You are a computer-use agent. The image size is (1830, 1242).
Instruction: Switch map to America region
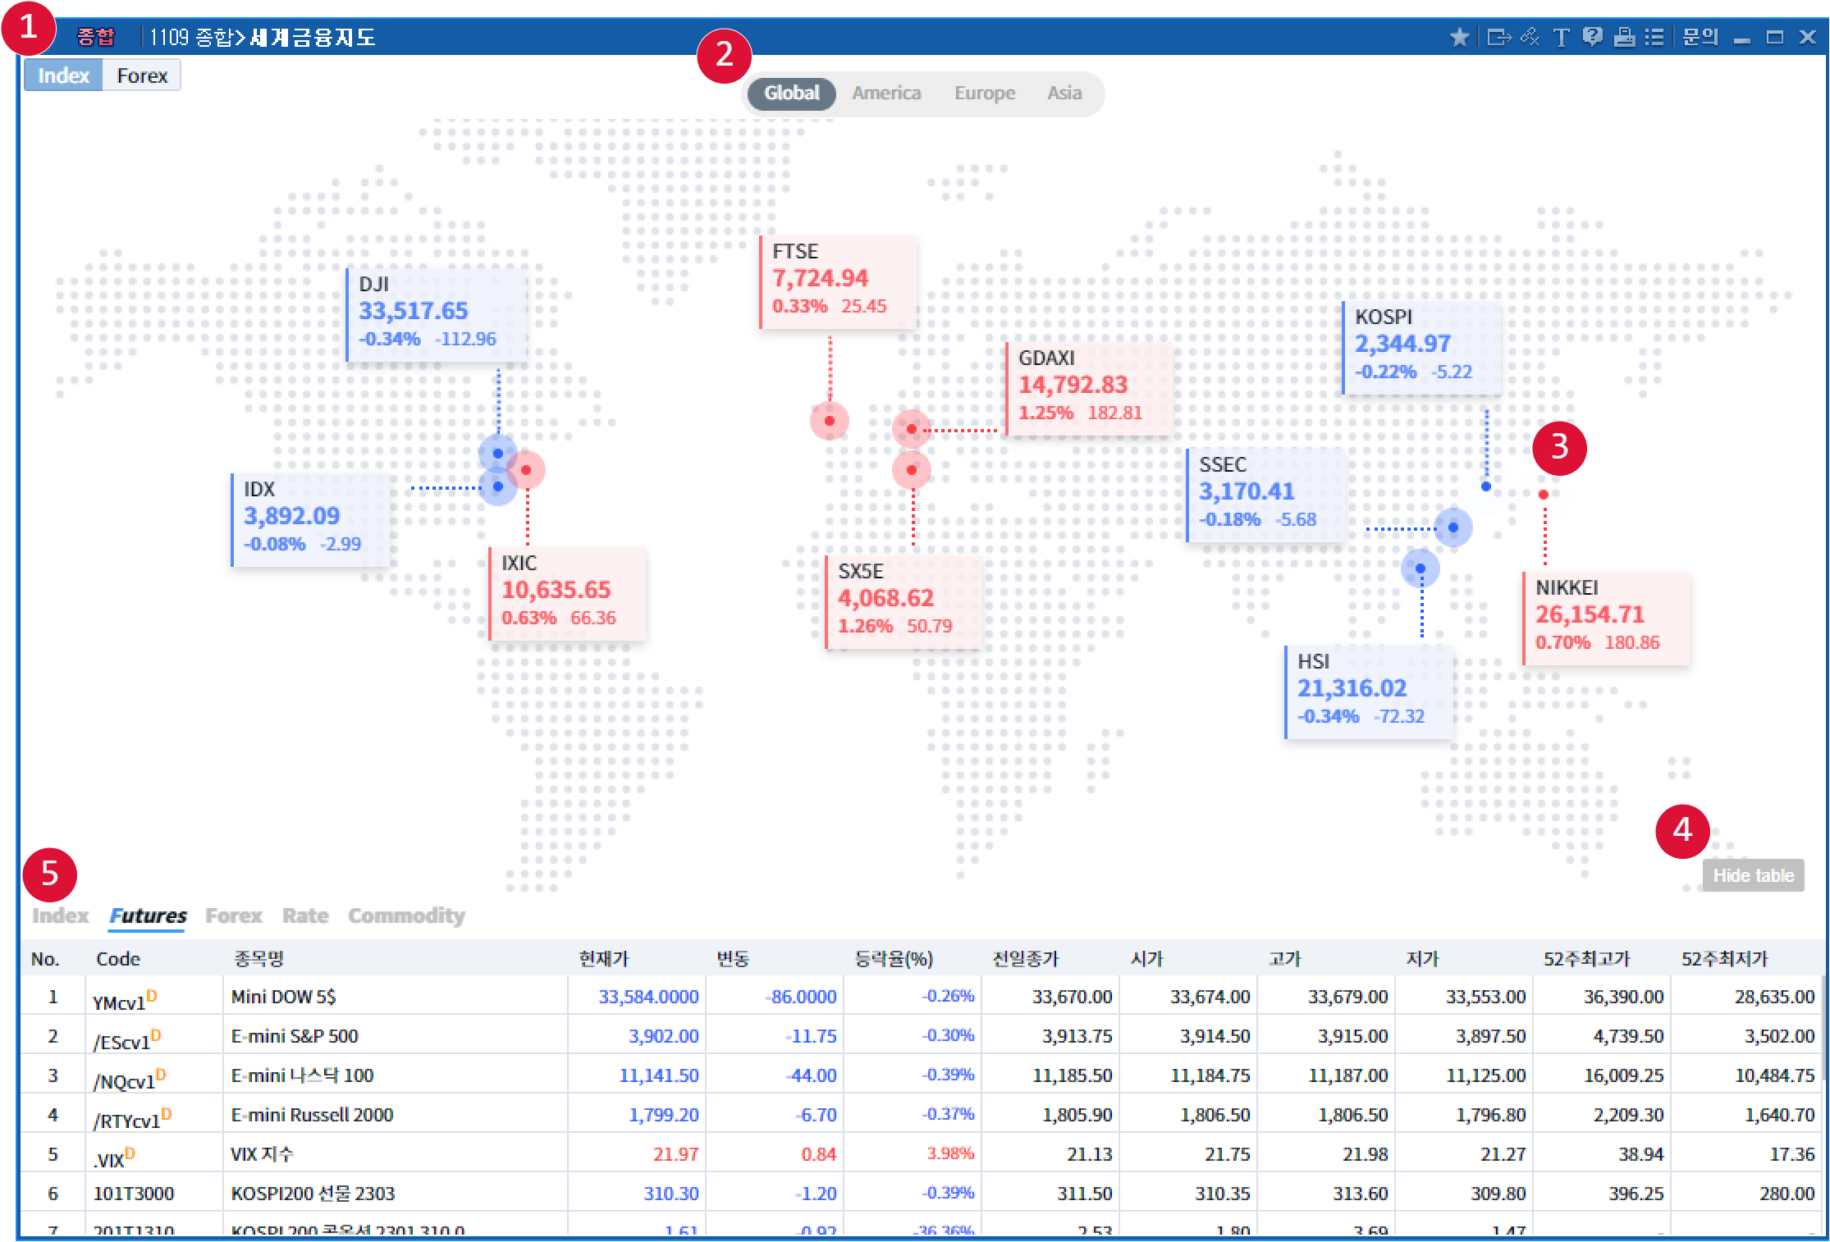886,94
